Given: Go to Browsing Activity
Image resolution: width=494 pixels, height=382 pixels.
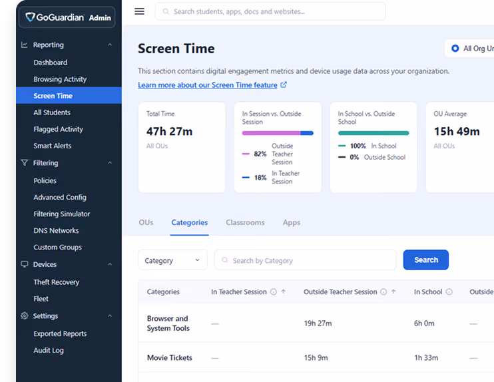Looking at the screenshot, I should (x=60, y=79).
